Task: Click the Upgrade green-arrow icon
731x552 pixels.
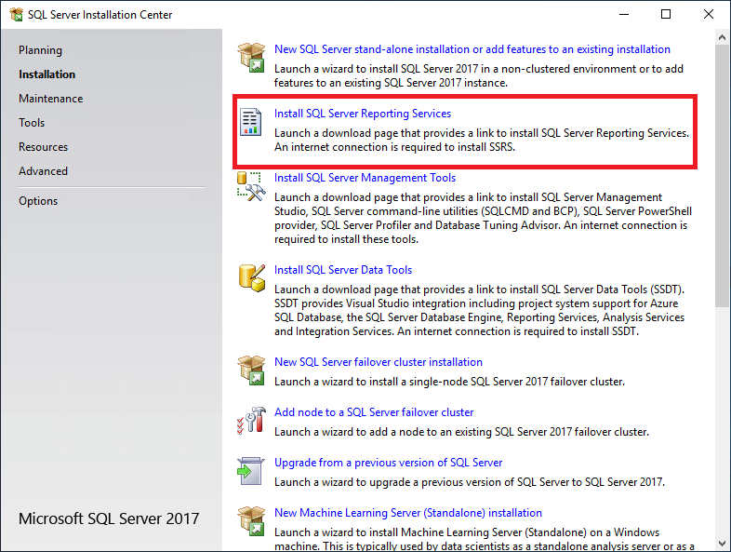Action: point(251,470)
